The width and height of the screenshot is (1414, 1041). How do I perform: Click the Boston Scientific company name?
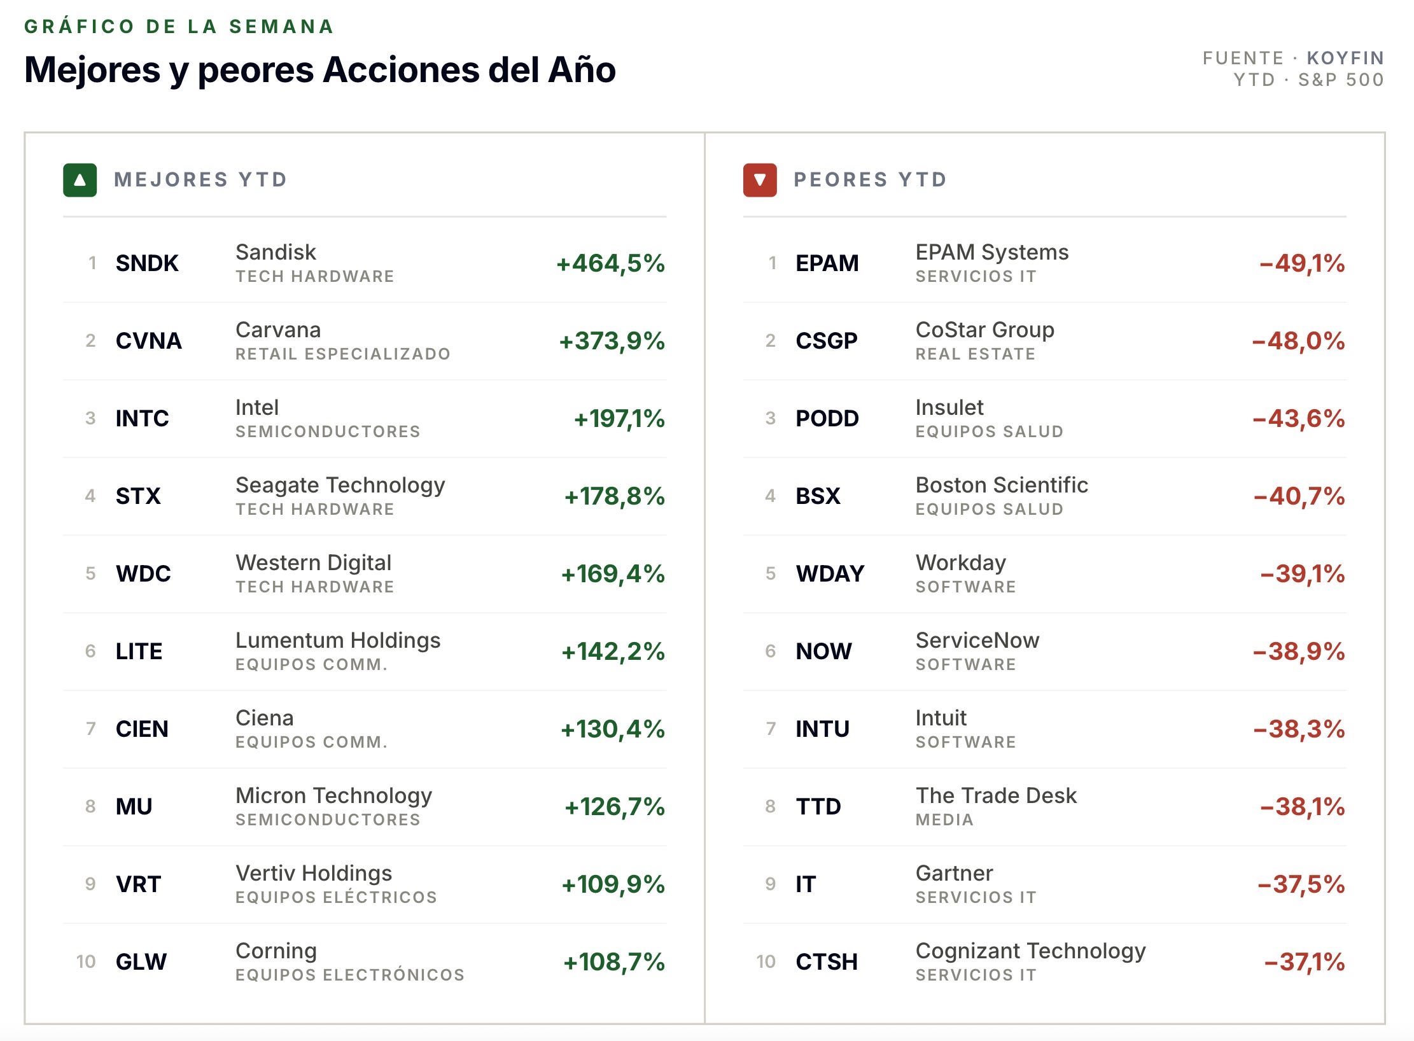pos(1002,485)
